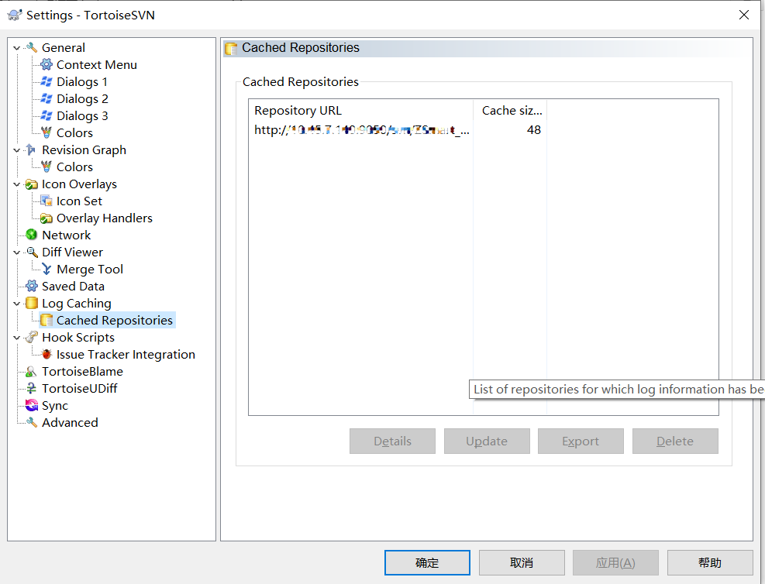Select Overlay Handlers in the tree
Screen dimensions: 765x584
tap(105, 218)
